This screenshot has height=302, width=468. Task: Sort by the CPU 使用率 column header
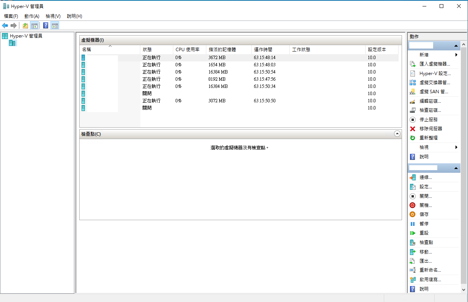tap(190, 50)
